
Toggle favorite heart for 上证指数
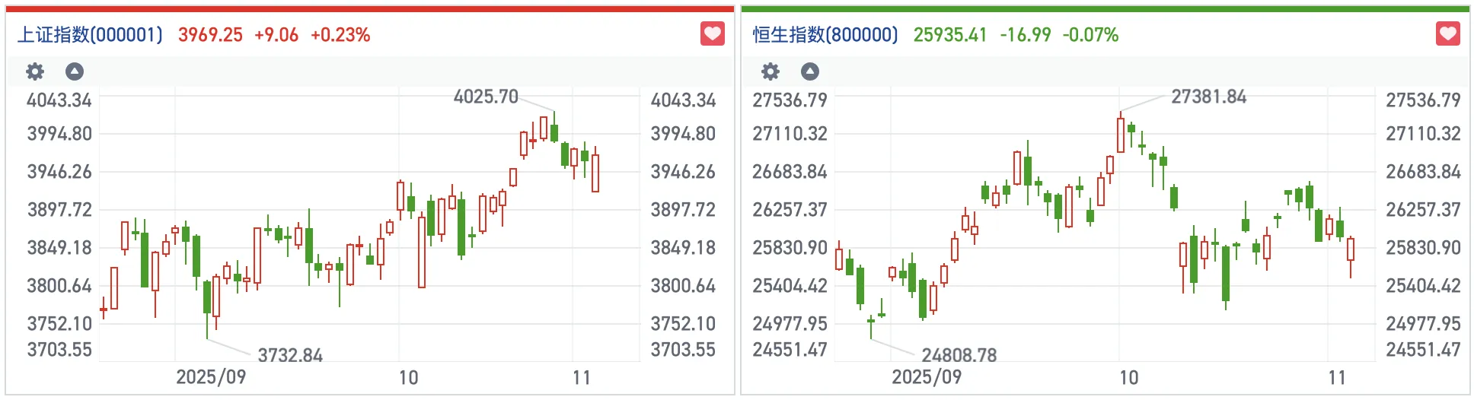point(713,34)
